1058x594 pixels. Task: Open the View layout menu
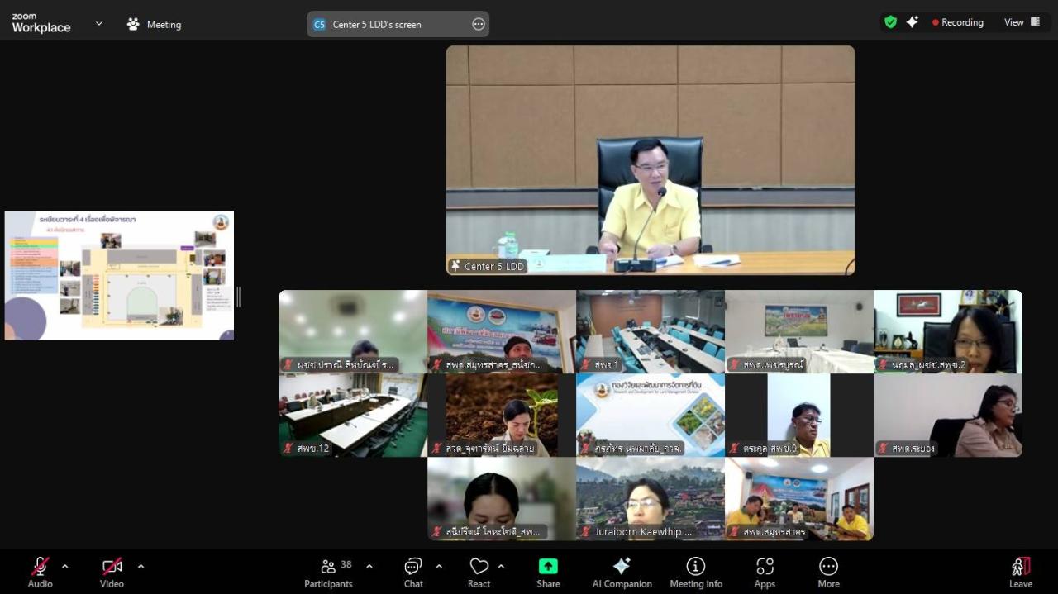click(x=1022, y=22)
